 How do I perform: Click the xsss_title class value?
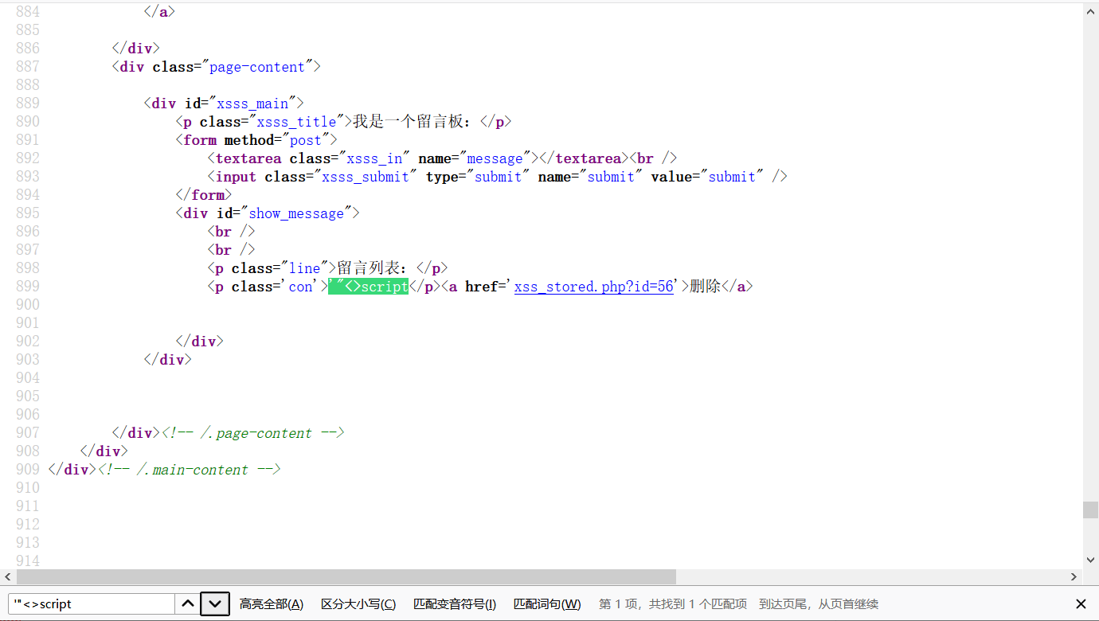[296, 122]
